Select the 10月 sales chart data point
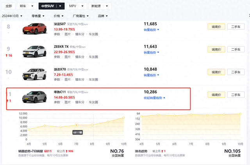Image resolution: width=250 pixels, height=165 pixels. point(124,118)
